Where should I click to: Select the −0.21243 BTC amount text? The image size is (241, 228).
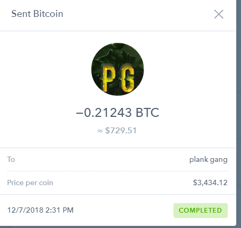pyautogui.click(x=118, y=113)
